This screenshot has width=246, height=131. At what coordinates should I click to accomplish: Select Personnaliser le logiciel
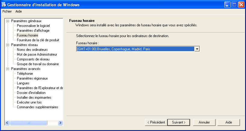click(33, 26)
